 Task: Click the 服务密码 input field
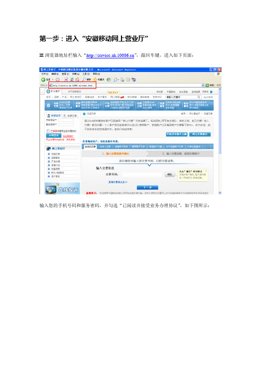point(66,125)
